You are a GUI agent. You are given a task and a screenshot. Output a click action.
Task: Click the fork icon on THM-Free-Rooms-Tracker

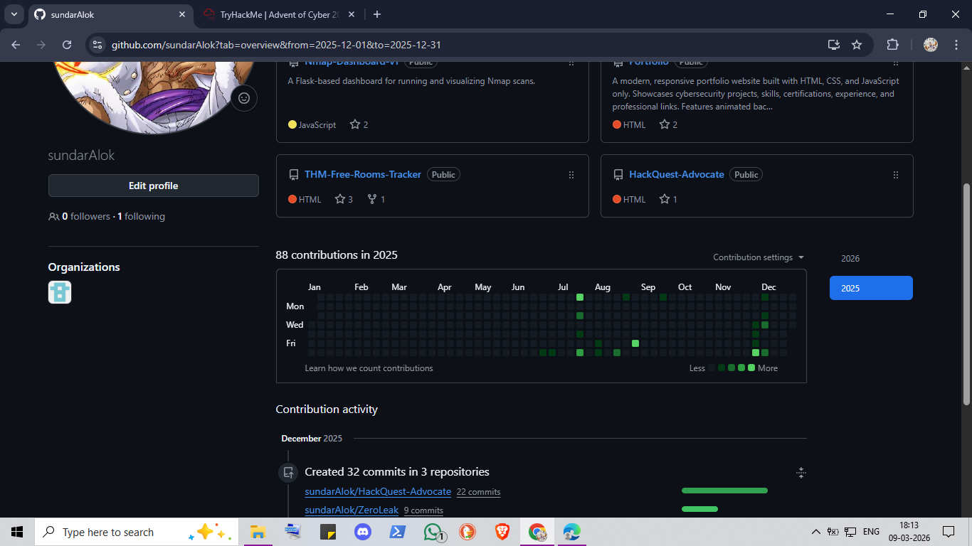pos(371,199)
